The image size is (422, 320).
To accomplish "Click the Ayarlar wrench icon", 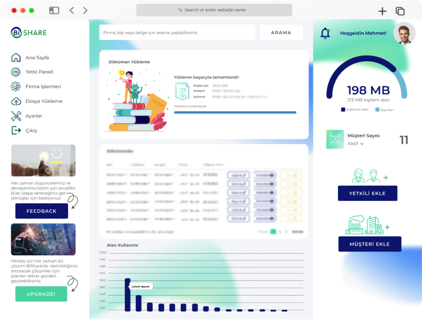I will point(16,116).
